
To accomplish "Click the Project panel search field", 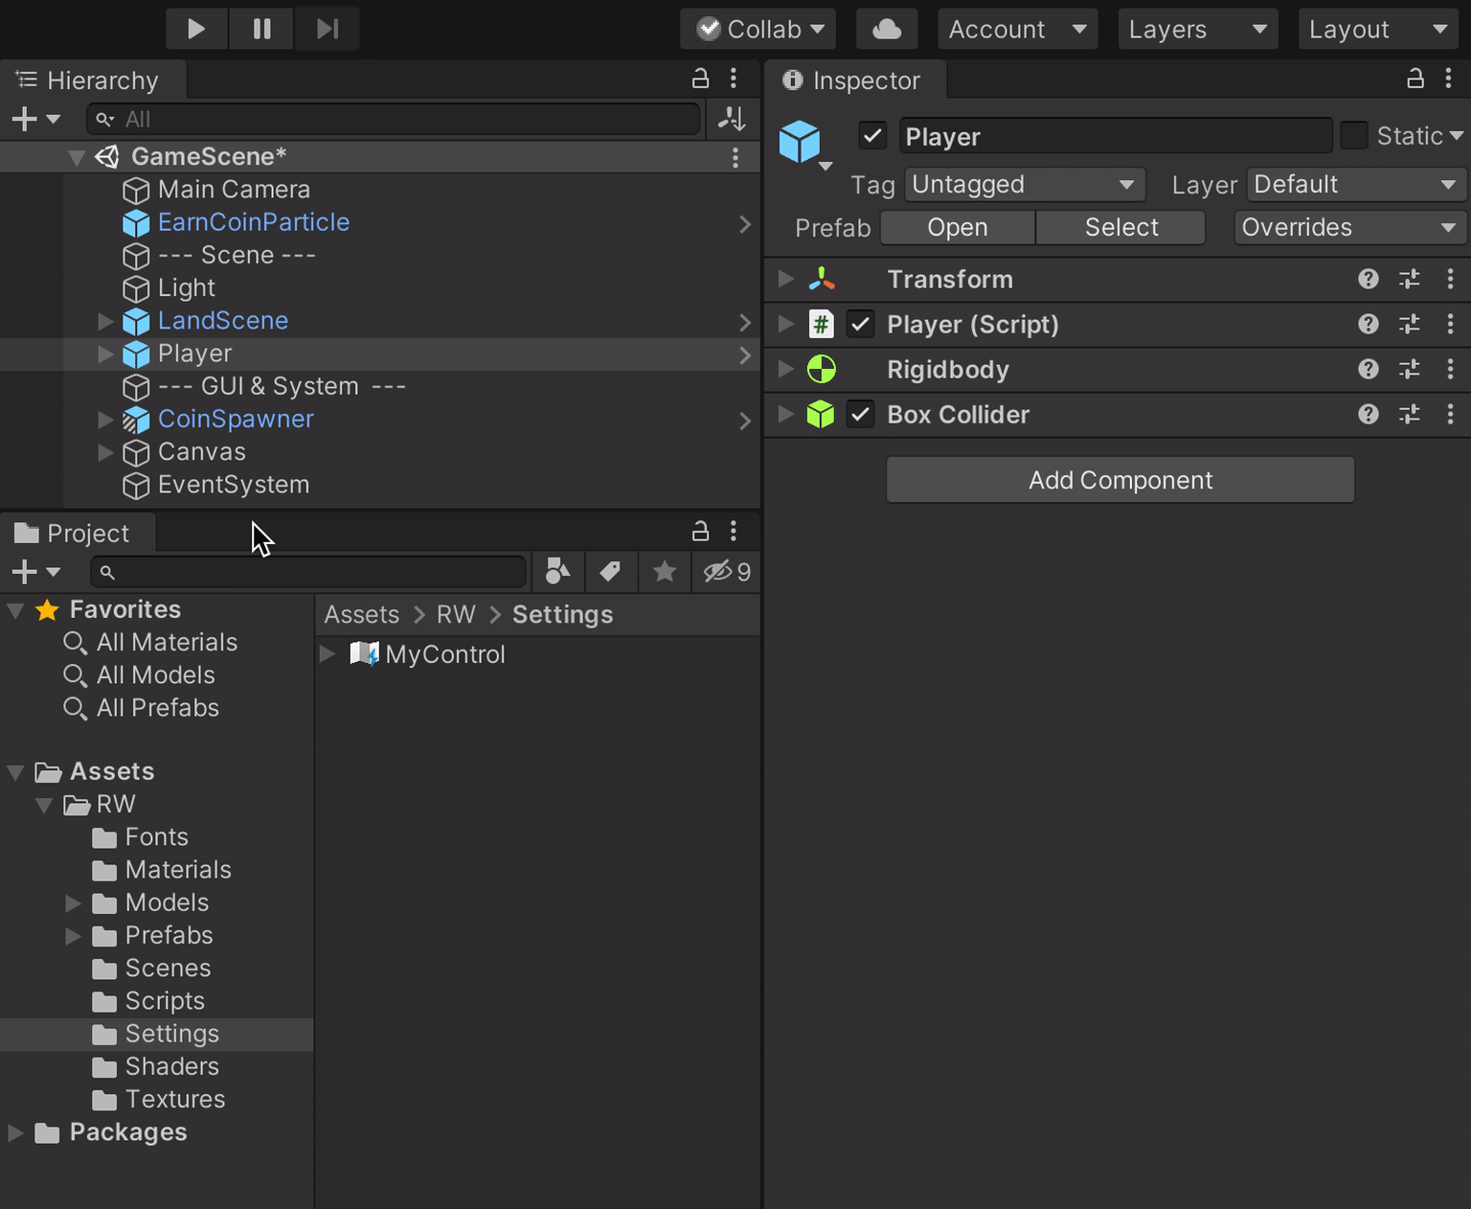I will [308, 572].
